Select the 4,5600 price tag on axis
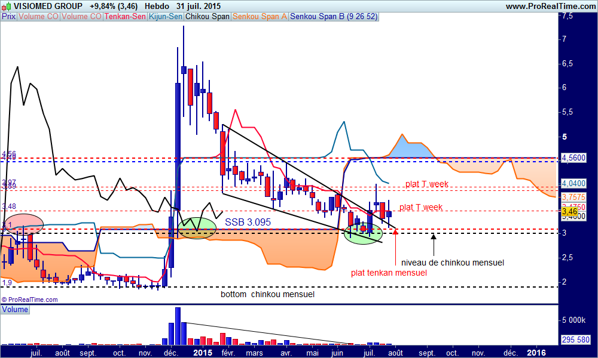The width and height of the screenshot is (598, 358). [x=573, y=158]
